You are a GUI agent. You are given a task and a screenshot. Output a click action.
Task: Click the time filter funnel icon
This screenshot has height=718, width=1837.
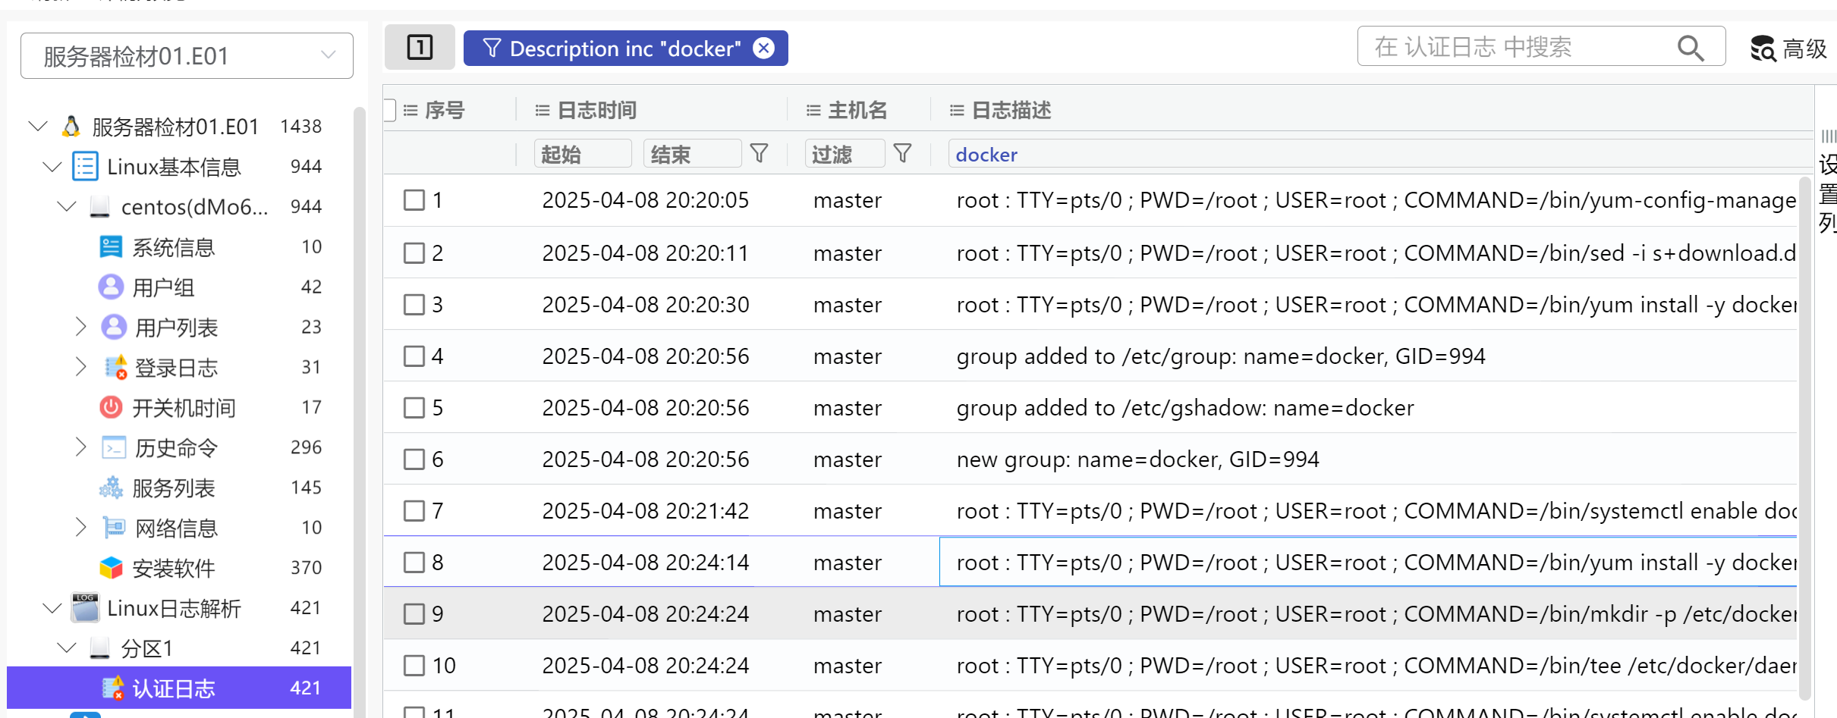click(759, 154)
